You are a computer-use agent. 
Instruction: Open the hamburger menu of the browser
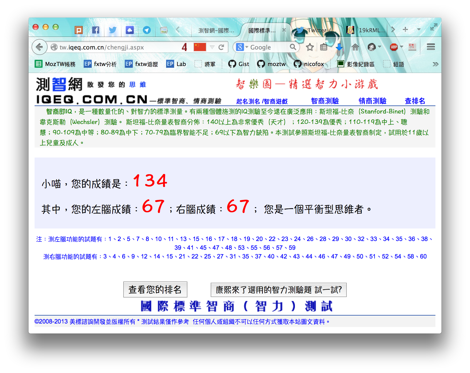pyautogui.click(x=431, y=47)
